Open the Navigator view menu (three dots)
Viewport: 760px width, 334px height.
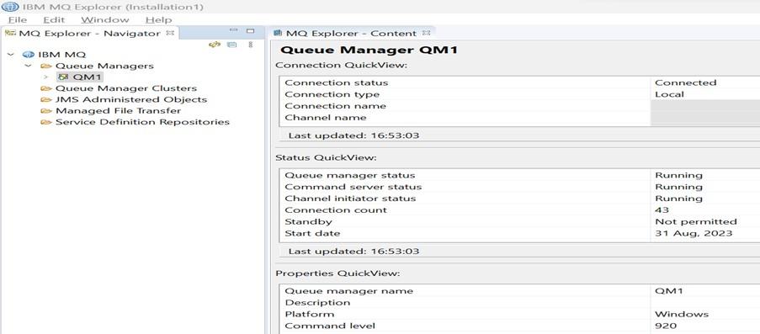click(251, 44)
